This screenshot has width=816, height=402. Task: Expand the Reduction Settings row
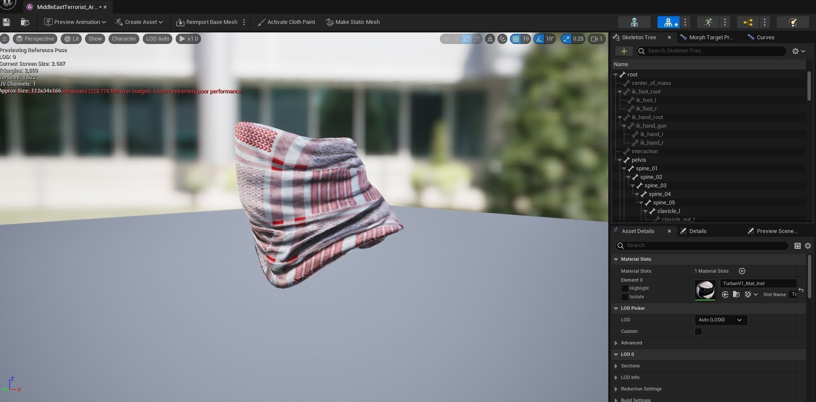[616, 389]
